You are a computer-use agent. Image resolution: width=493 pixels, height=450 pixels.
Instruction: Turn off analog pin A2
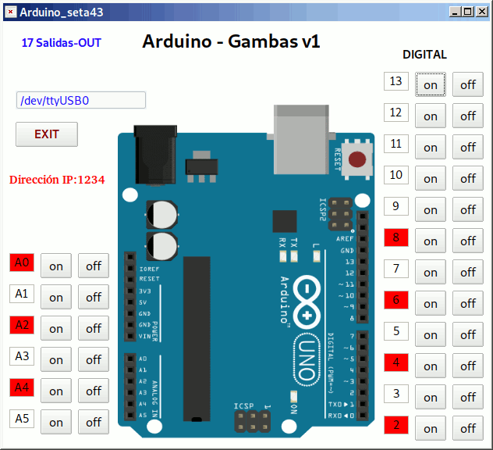[94, 328]
